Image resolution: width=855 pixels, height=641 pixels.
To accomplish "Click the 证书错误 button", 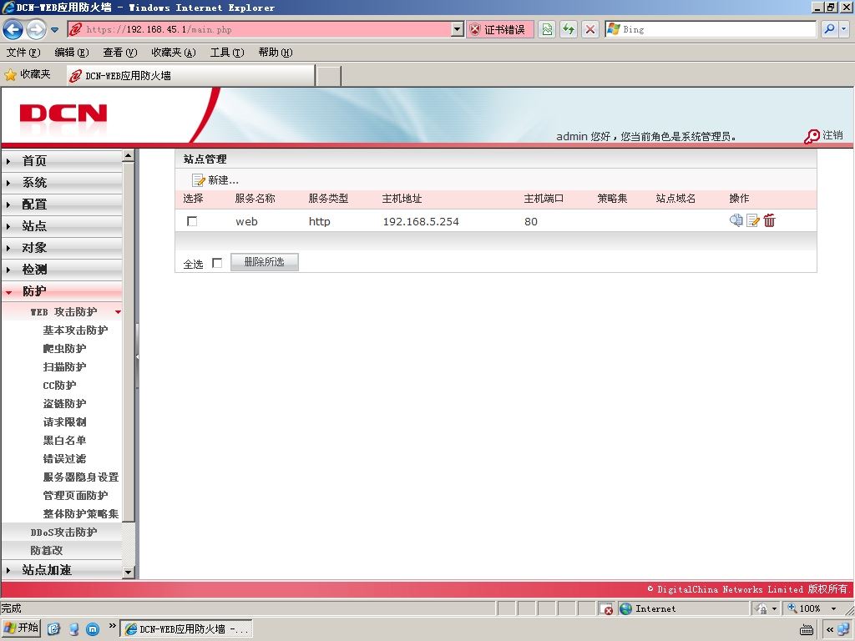I will click(x=501, y=29).
